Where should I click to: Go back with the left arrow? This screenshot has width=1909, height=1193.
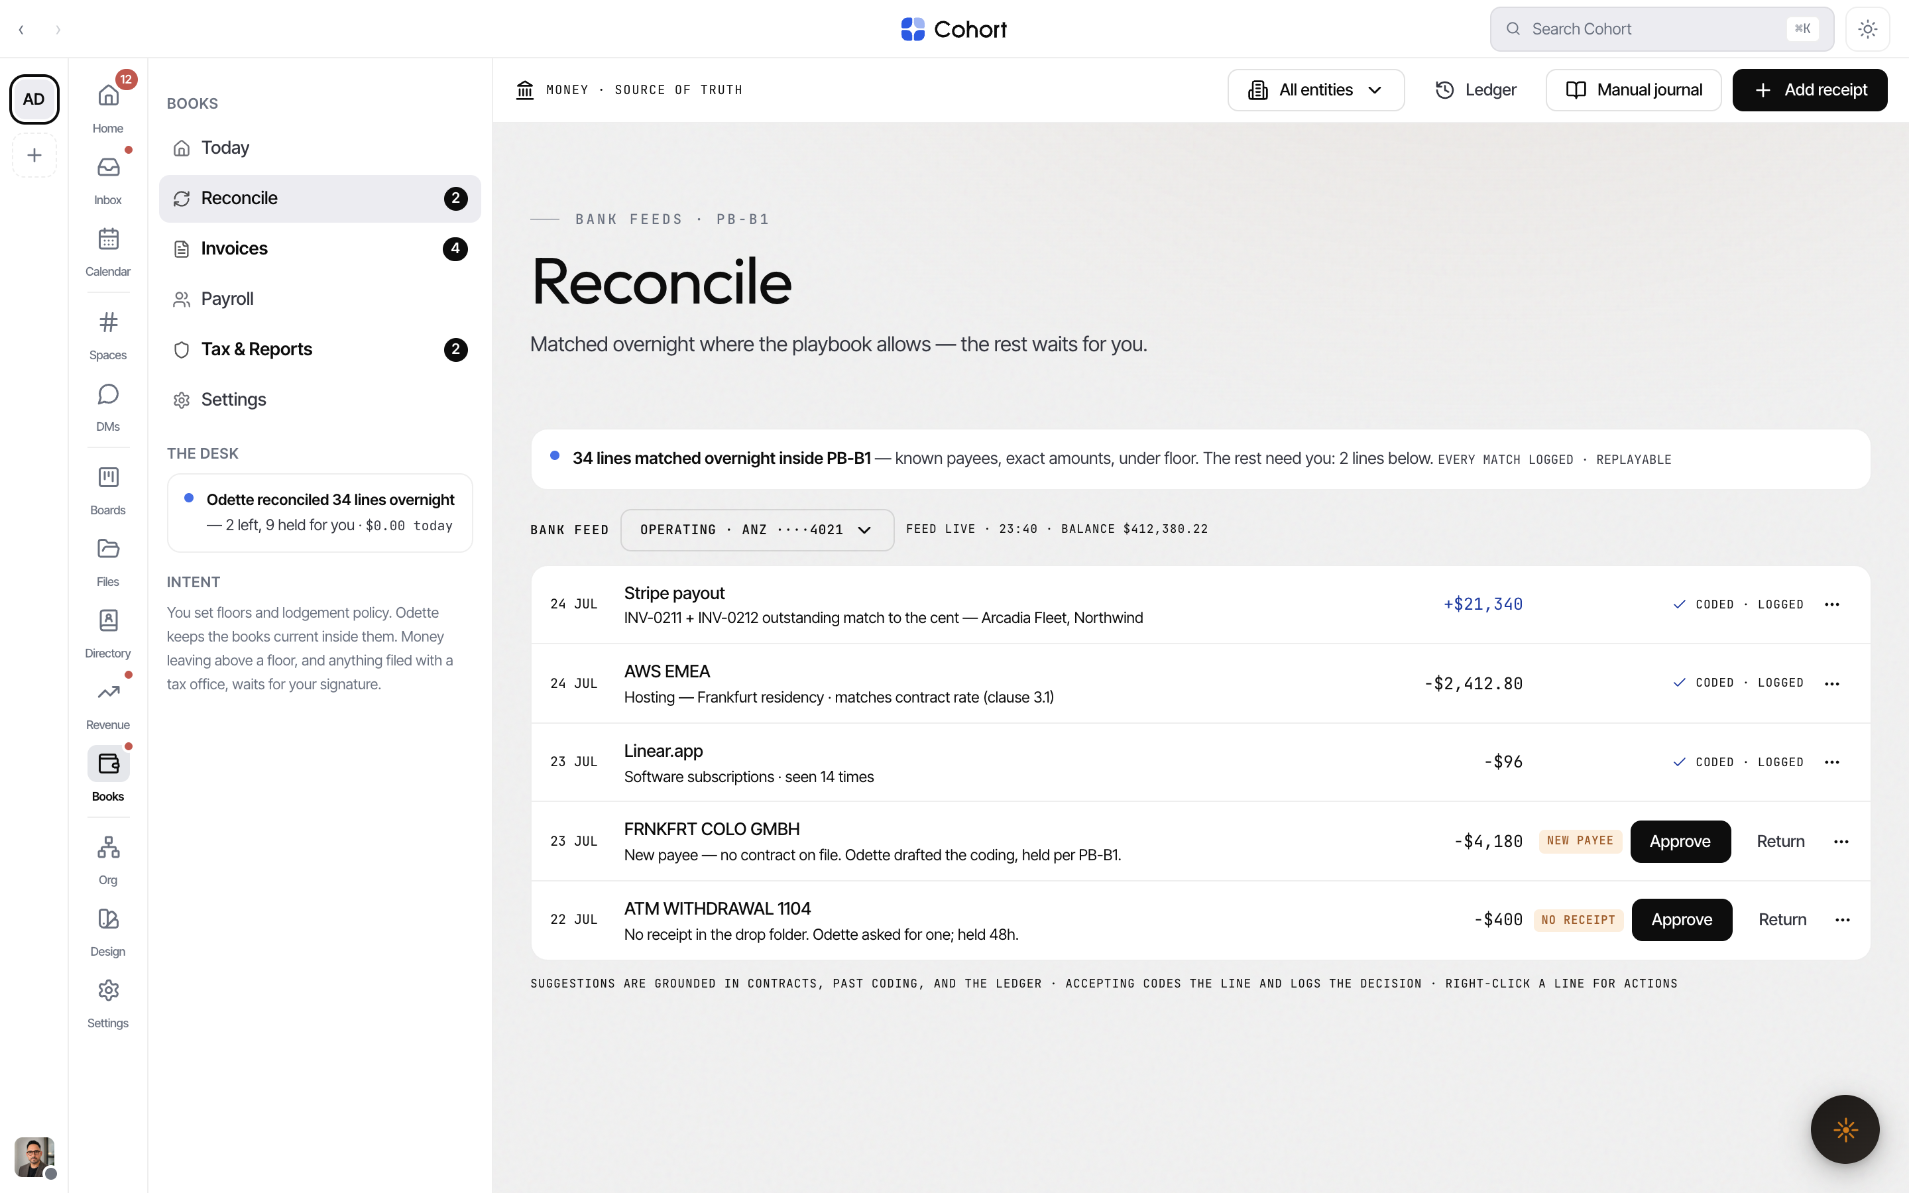pyautogui.click(x=21, y=29)
